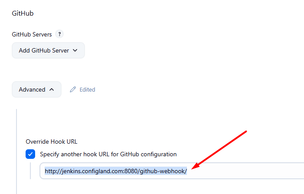Collapse the Advanced section
304x194 pixels.
click(x=36, y=89)
